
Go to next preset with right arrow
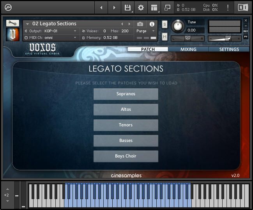point(114,7)
